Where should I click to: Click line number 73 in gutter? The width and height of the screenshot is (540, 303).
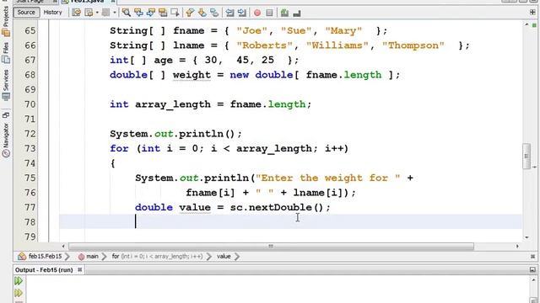tap(30, 149)
